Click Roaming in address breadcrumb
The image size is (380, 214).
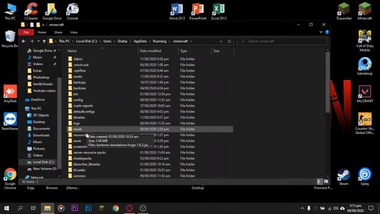coord(160,41)
